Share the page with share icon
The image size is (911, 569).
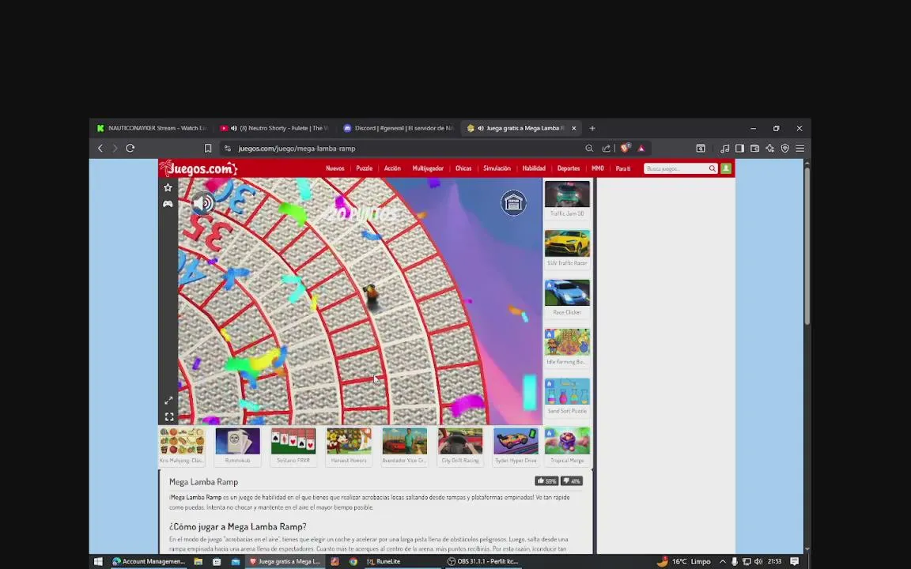(x=606, y=149)
